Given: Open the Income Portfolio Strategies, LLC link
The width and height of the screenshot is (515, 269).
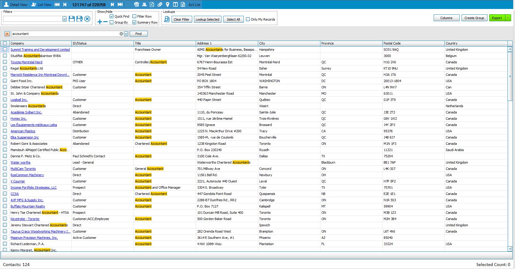Looking at the screenshot, I should point(33,187).
